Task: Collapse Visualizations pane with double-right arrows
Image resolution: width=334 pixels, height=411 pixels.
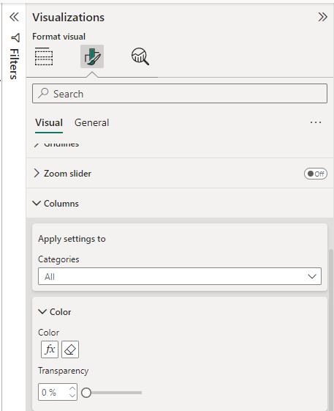Action: click(x=322, y=17)
